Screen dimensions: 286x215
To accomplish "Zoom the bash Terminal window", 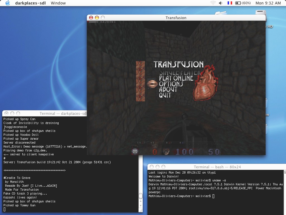I will (163, 167).
